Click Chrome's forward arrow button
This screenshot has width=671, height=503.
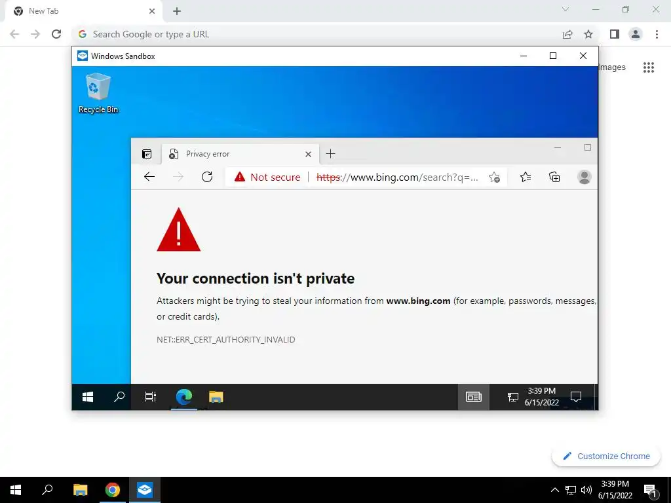[35, 34]
